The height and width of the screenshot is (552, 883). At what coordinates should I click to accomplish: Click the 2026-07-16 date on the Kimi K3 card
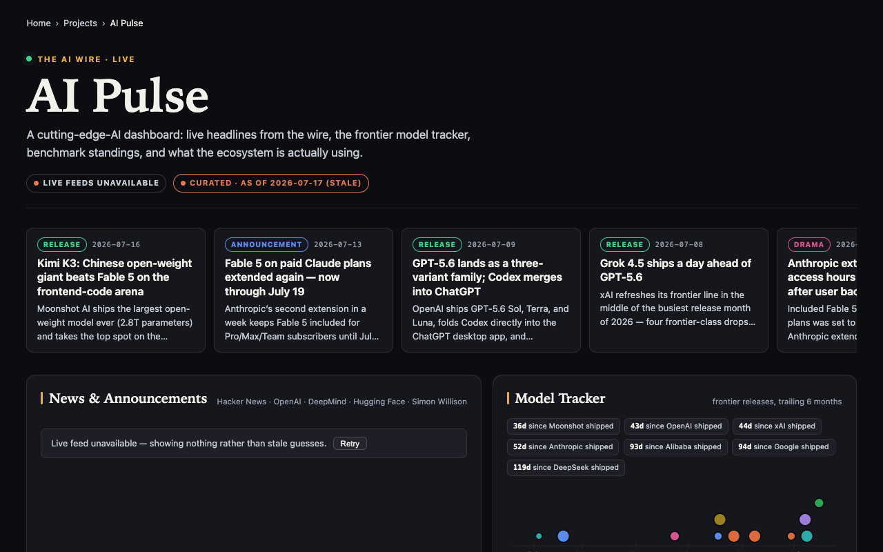point(116,244)
